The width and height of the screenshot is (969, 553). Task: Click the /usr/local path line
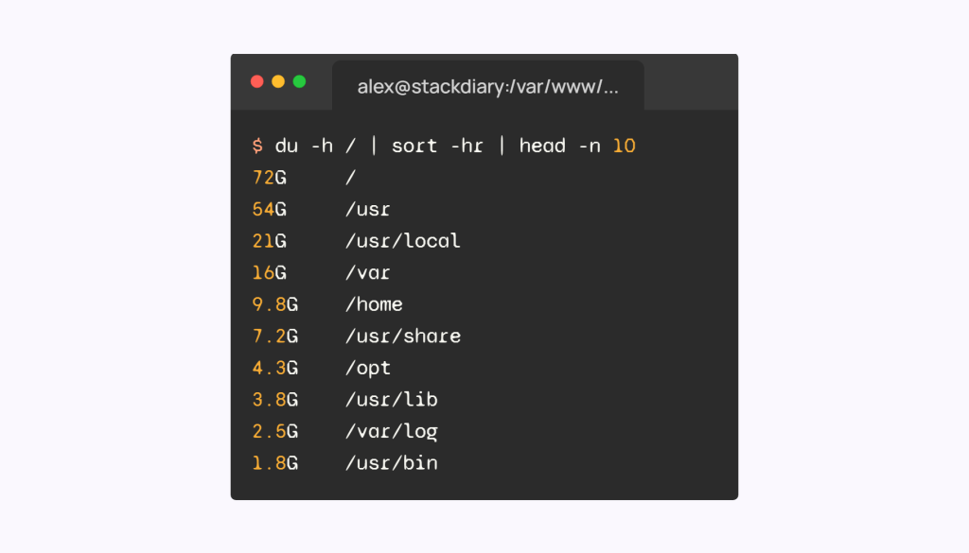tap(403, 241)
